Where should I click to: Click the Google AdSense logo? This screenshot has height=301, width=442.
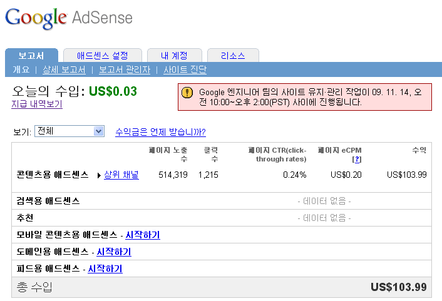pyautogui.click(x=69, y=18)
